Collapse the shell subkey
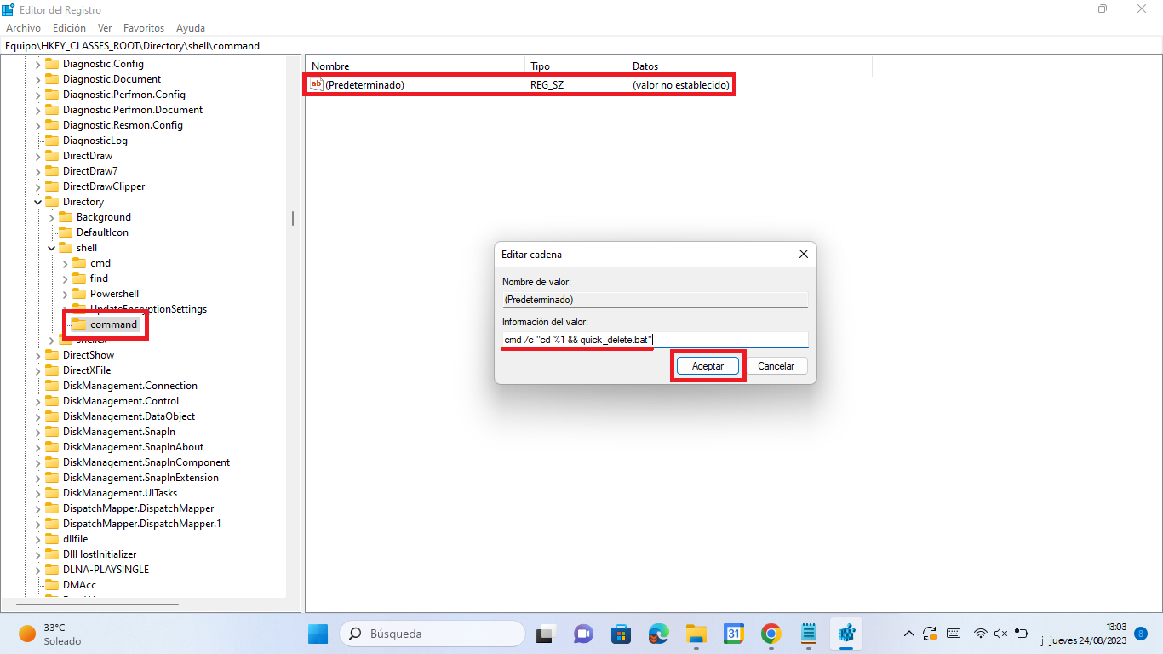1163x654 pixels. 51,248
